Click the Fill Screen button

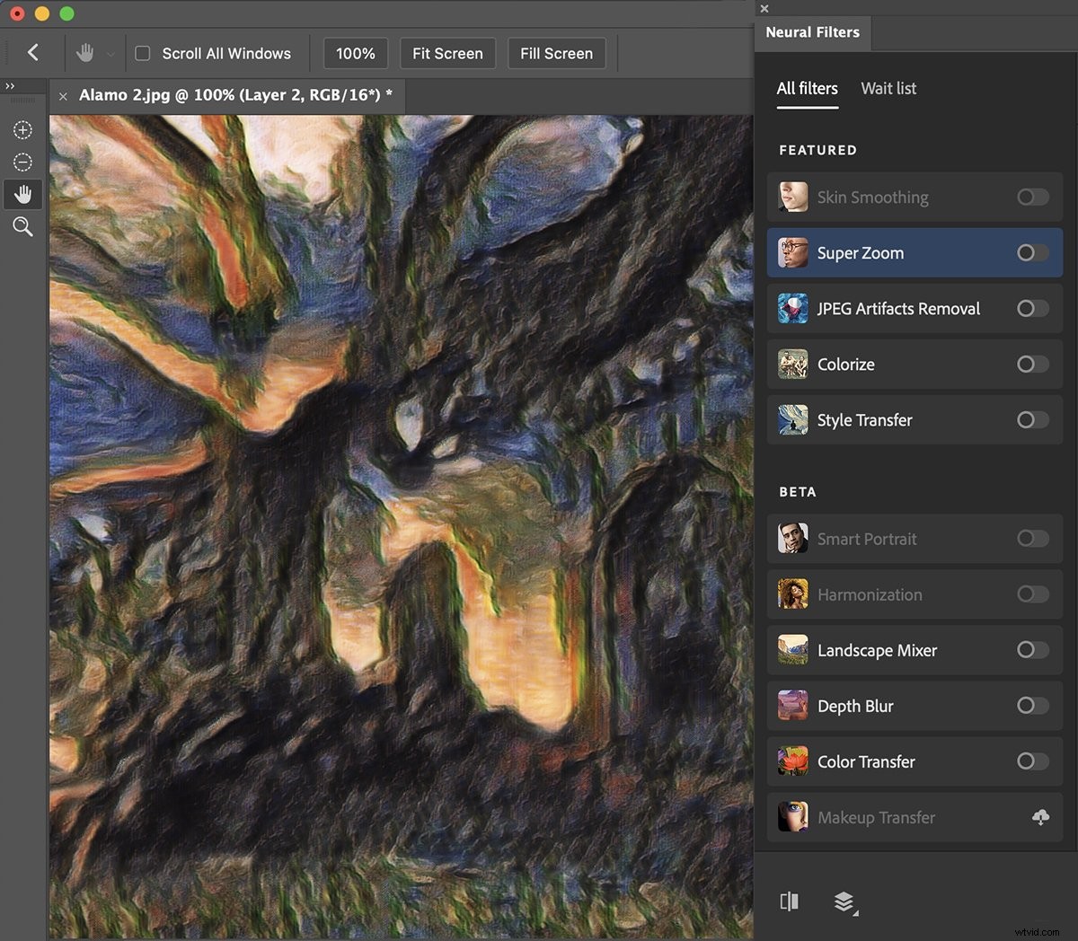point(556,53)
